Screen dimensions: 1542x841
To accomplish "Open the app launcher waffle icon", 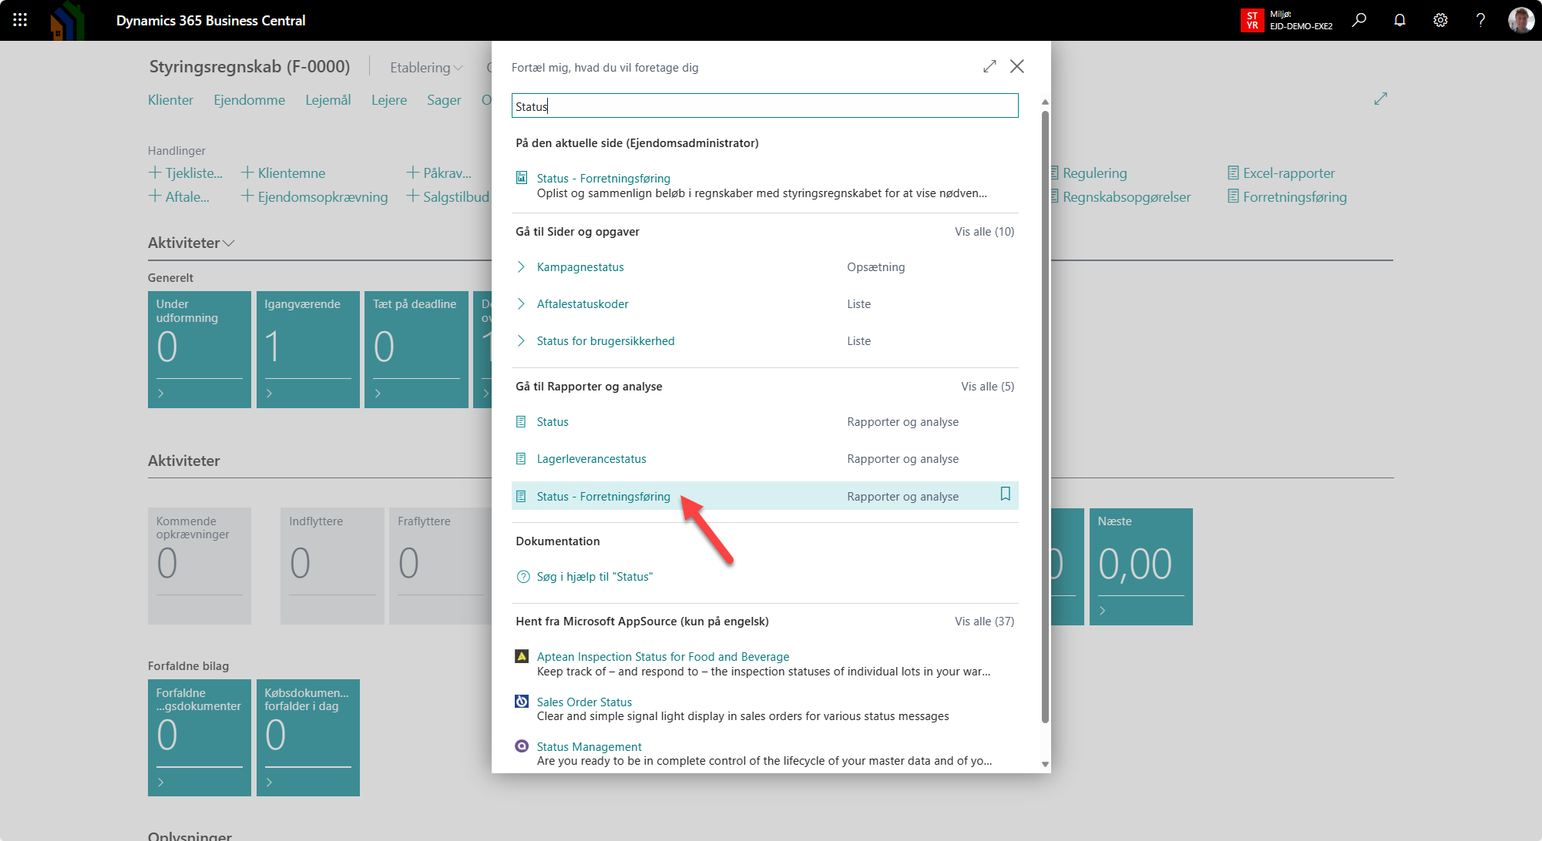I will [x=20, y=20].
